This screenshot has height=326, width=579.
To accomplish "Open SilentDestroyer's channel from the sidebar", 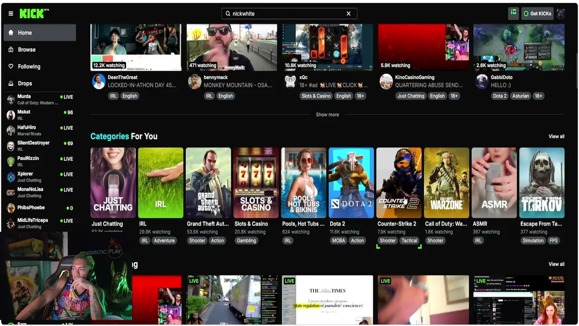I will coord(40,146).
